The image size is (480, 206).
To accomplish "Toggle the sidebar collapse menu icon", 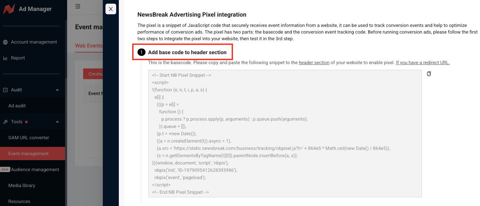I will tap(78, 6).
